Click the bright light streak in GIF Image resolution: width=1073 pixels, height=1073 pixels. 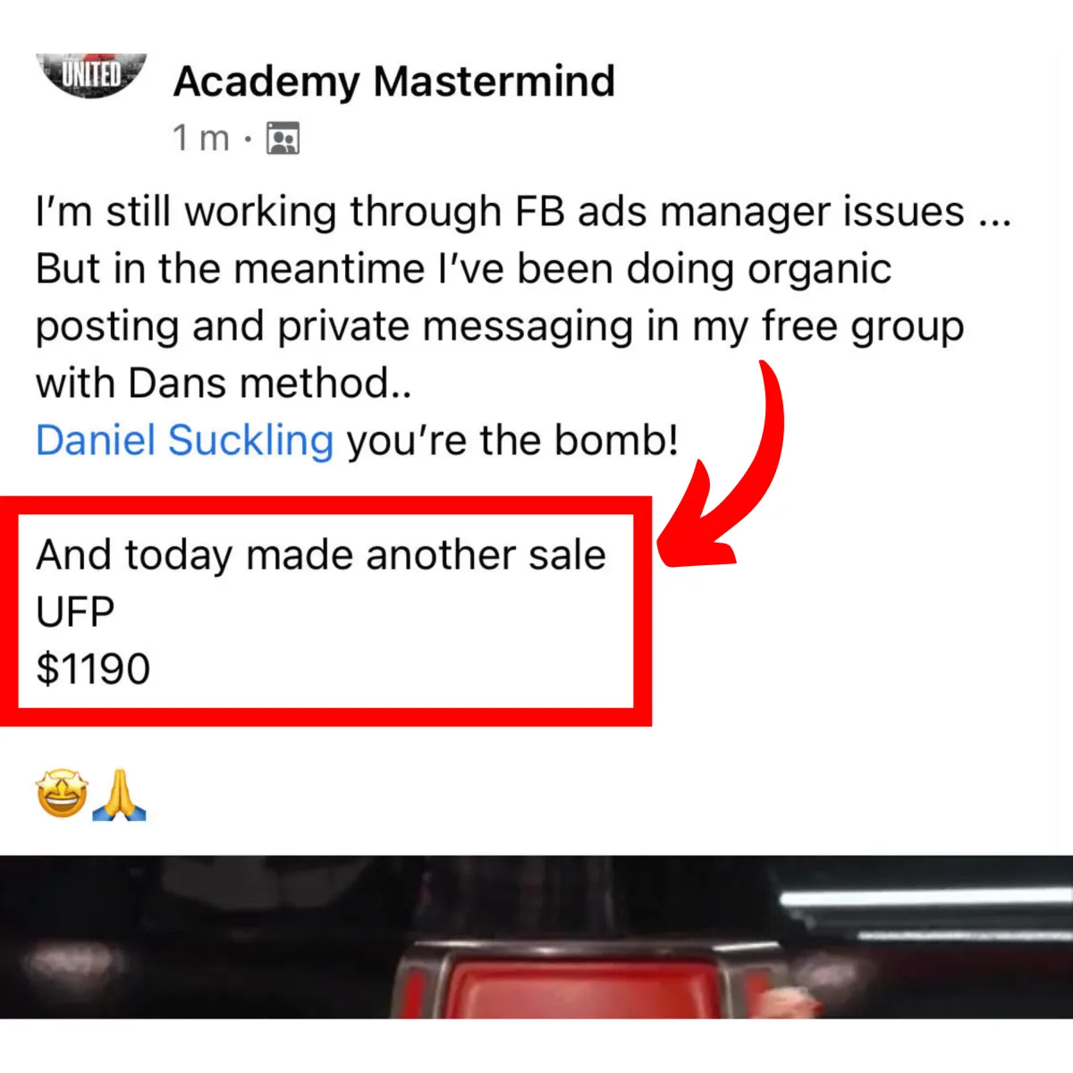point(925,899)
